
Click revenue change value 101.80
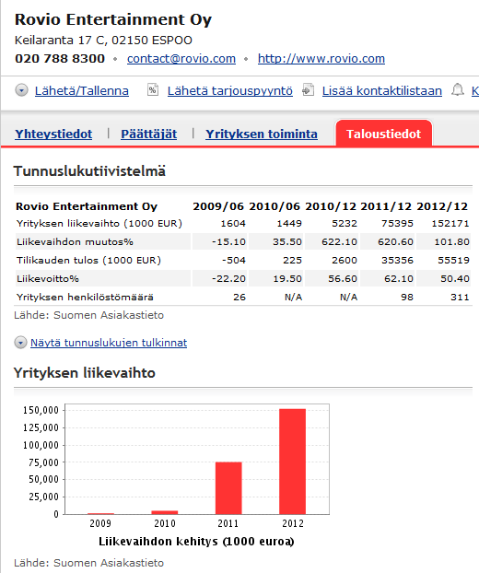(451, 242)
